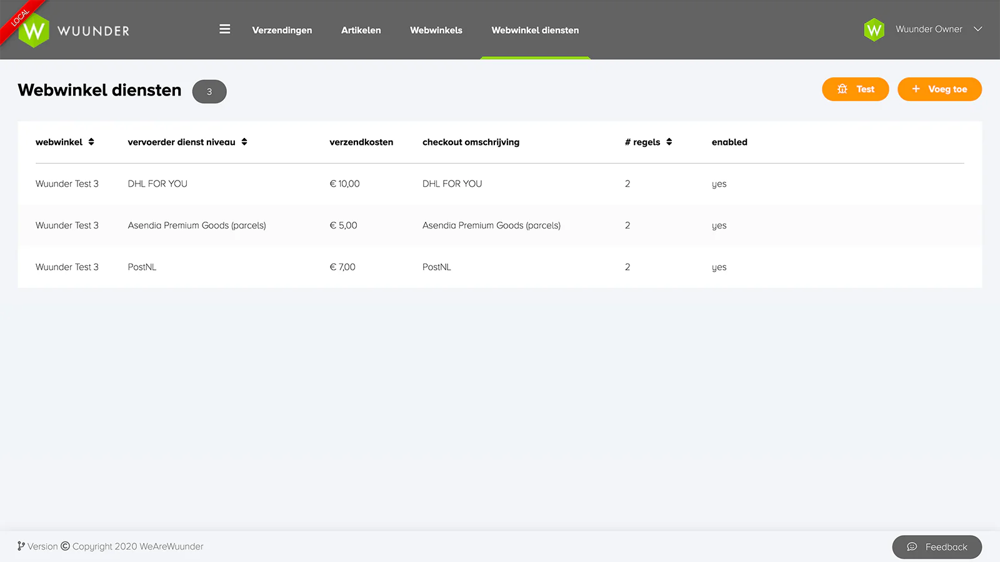Click enabled yes value in Asendia row
1000x562 pixels.
point(719,226)
